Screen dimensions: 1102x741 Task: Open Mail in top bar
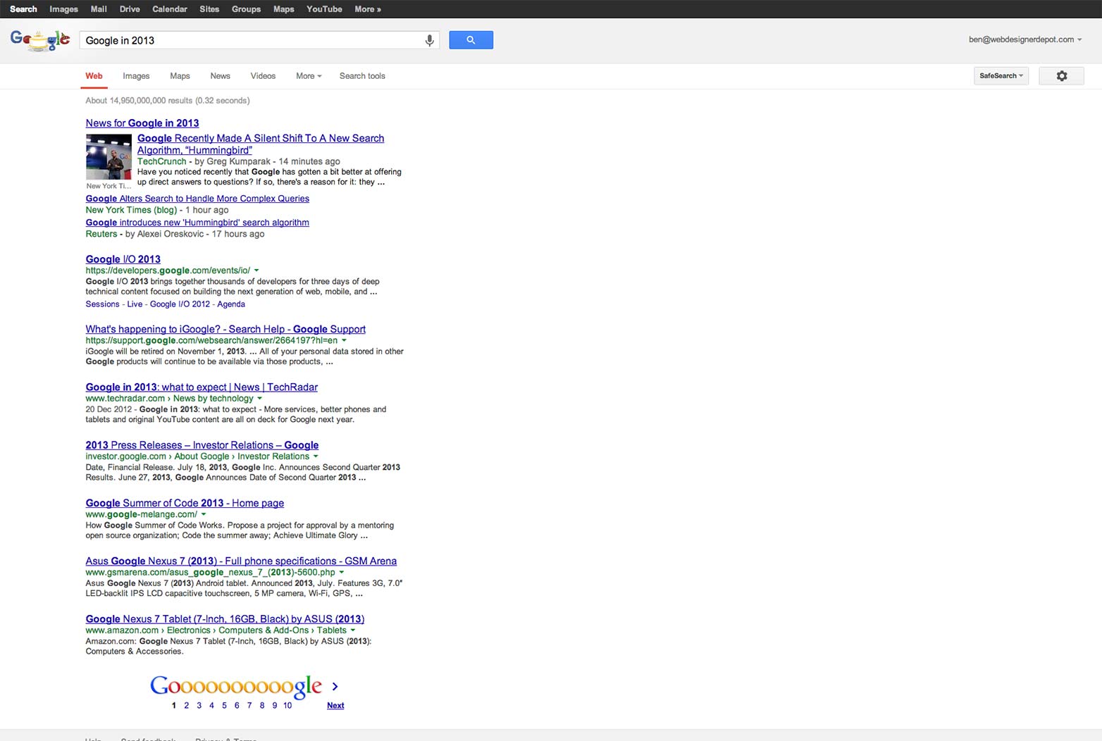point(99,9)
